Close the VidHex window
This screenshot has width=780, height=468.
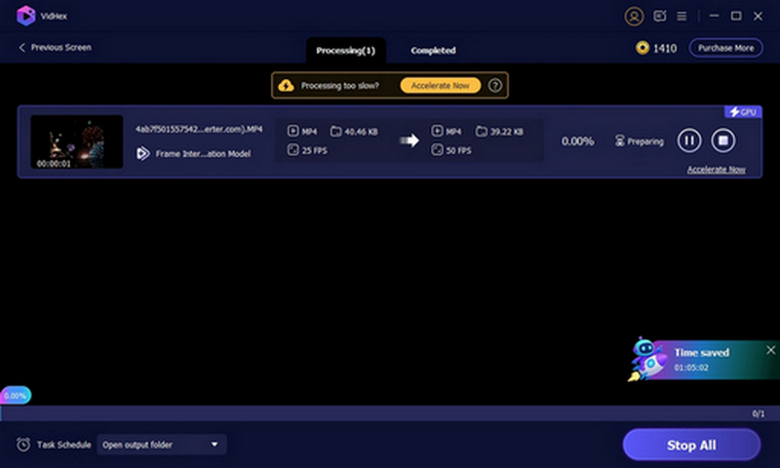758,17
